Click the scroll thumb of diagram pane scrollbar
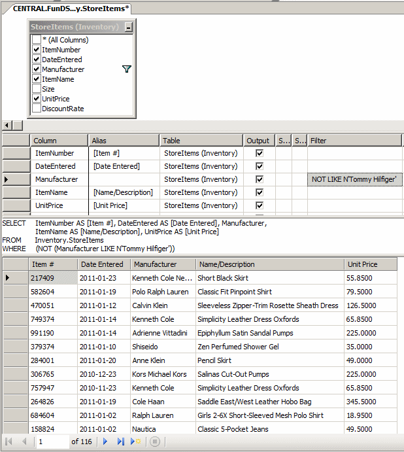The width and height of the screenshot is (404, 452). (x=18, y=126)
